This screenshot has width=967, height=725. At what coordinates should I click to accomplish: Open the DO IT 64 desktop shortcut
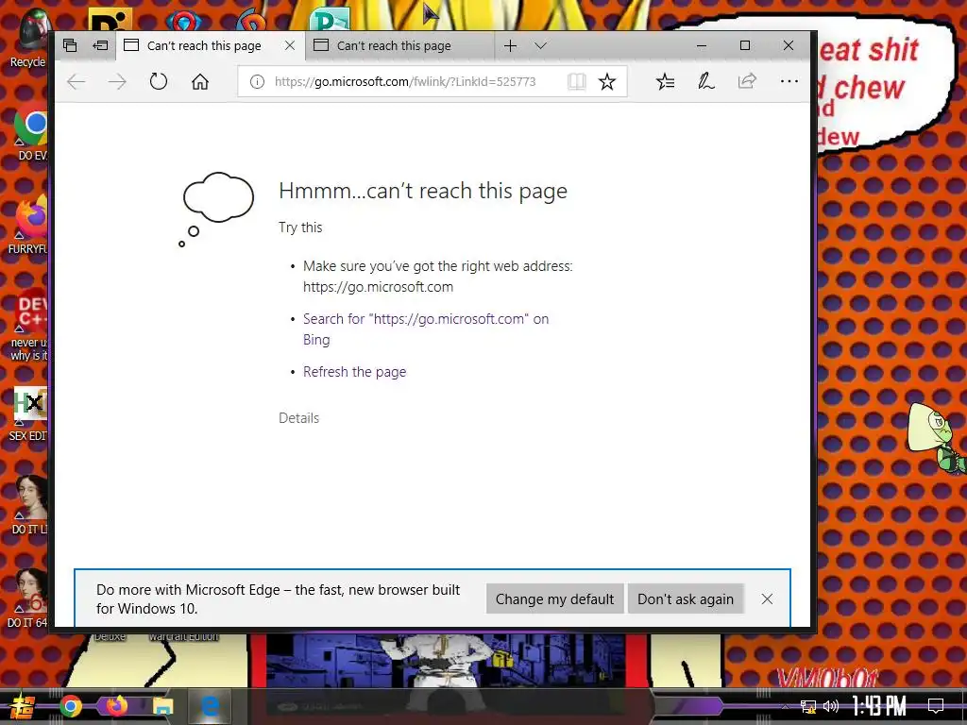click(28, 599)
